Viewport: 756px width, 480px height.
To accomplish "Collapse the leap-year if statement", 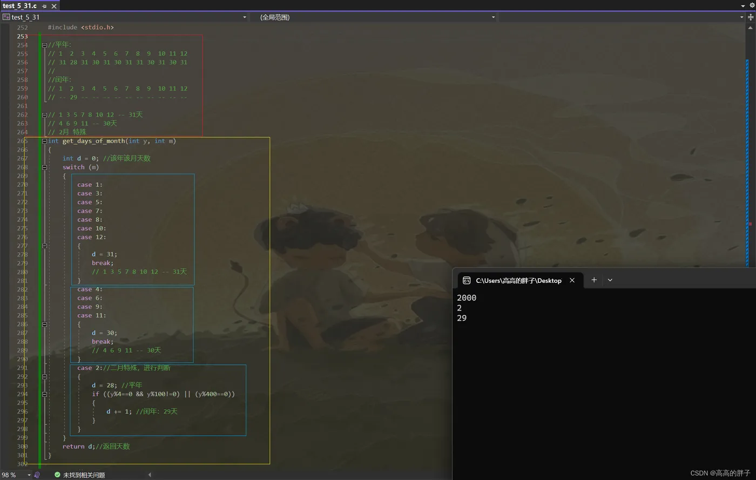I will tap(44, 394).
